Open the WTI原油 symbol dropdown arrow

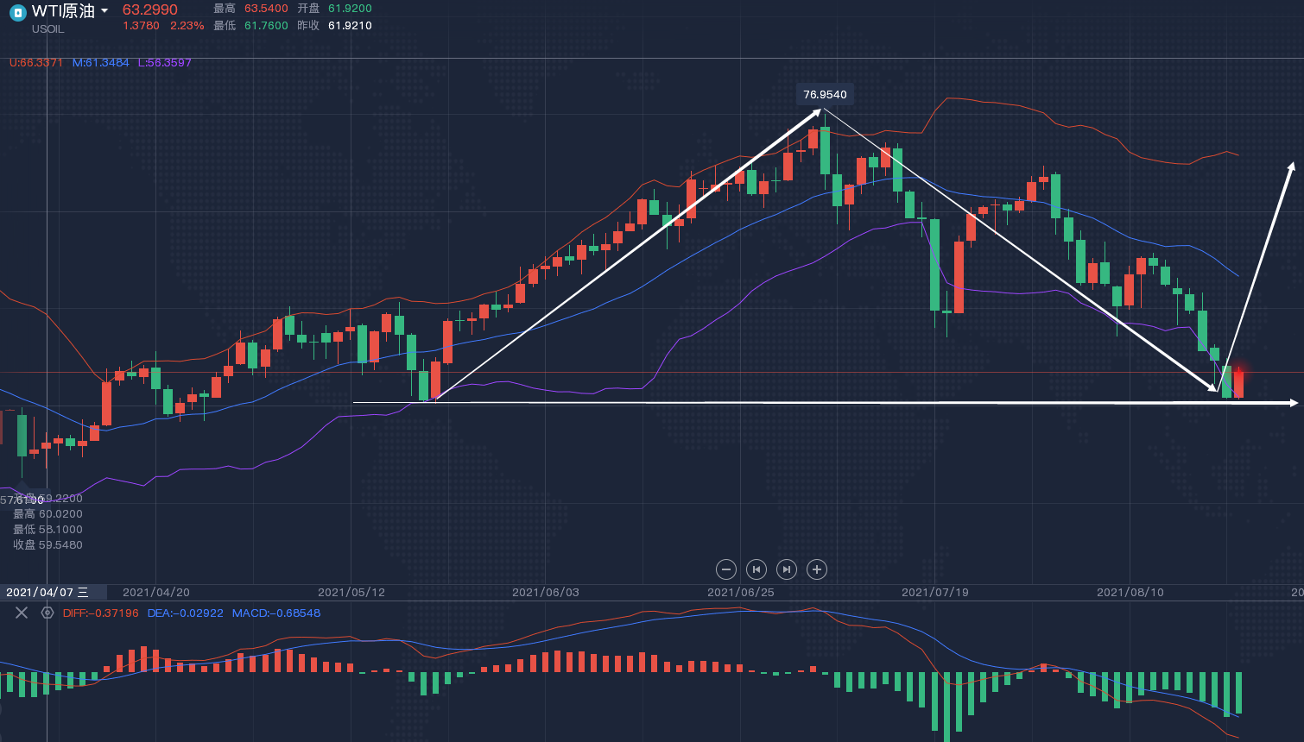click(x=104, y=11)
